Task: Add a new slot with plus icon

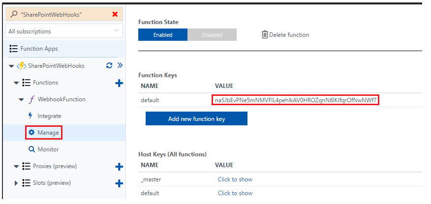Action: [x=119, y=183]
